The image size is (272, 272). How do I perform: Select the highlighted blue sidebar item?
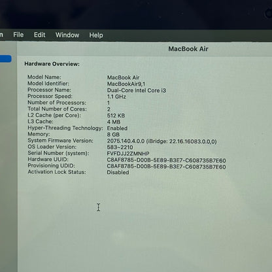click(6, 59)
